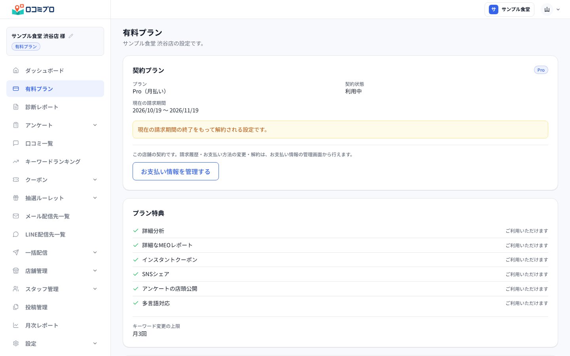
Task: Click the billing period 2026/10/19 〜 2026/11/19
Action: (165, 110)
